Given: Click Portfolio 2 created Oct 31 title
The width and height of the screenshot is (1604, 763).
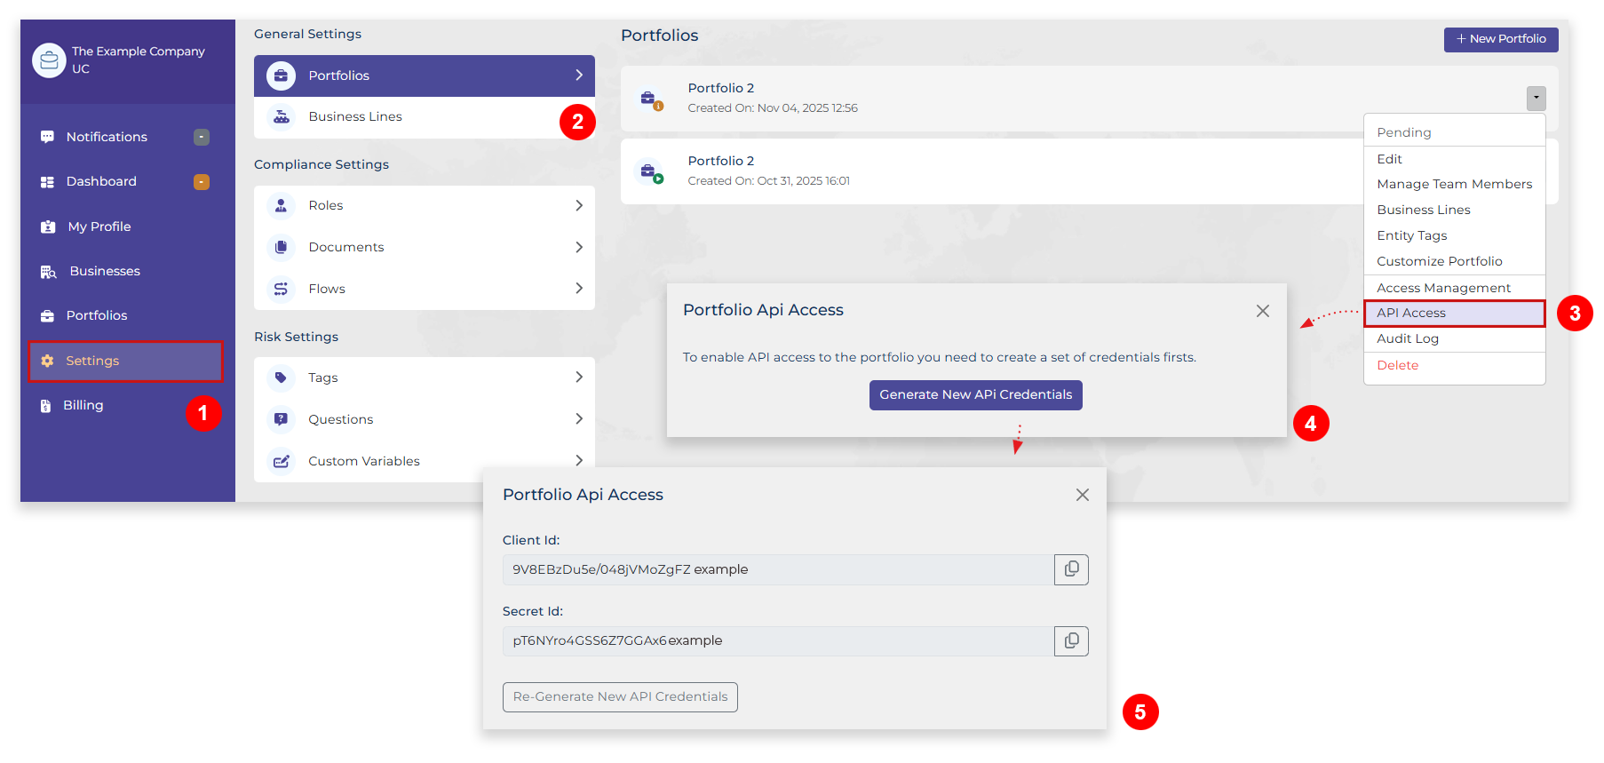Looking at the screenshot, I should click(x=720, y=161).
